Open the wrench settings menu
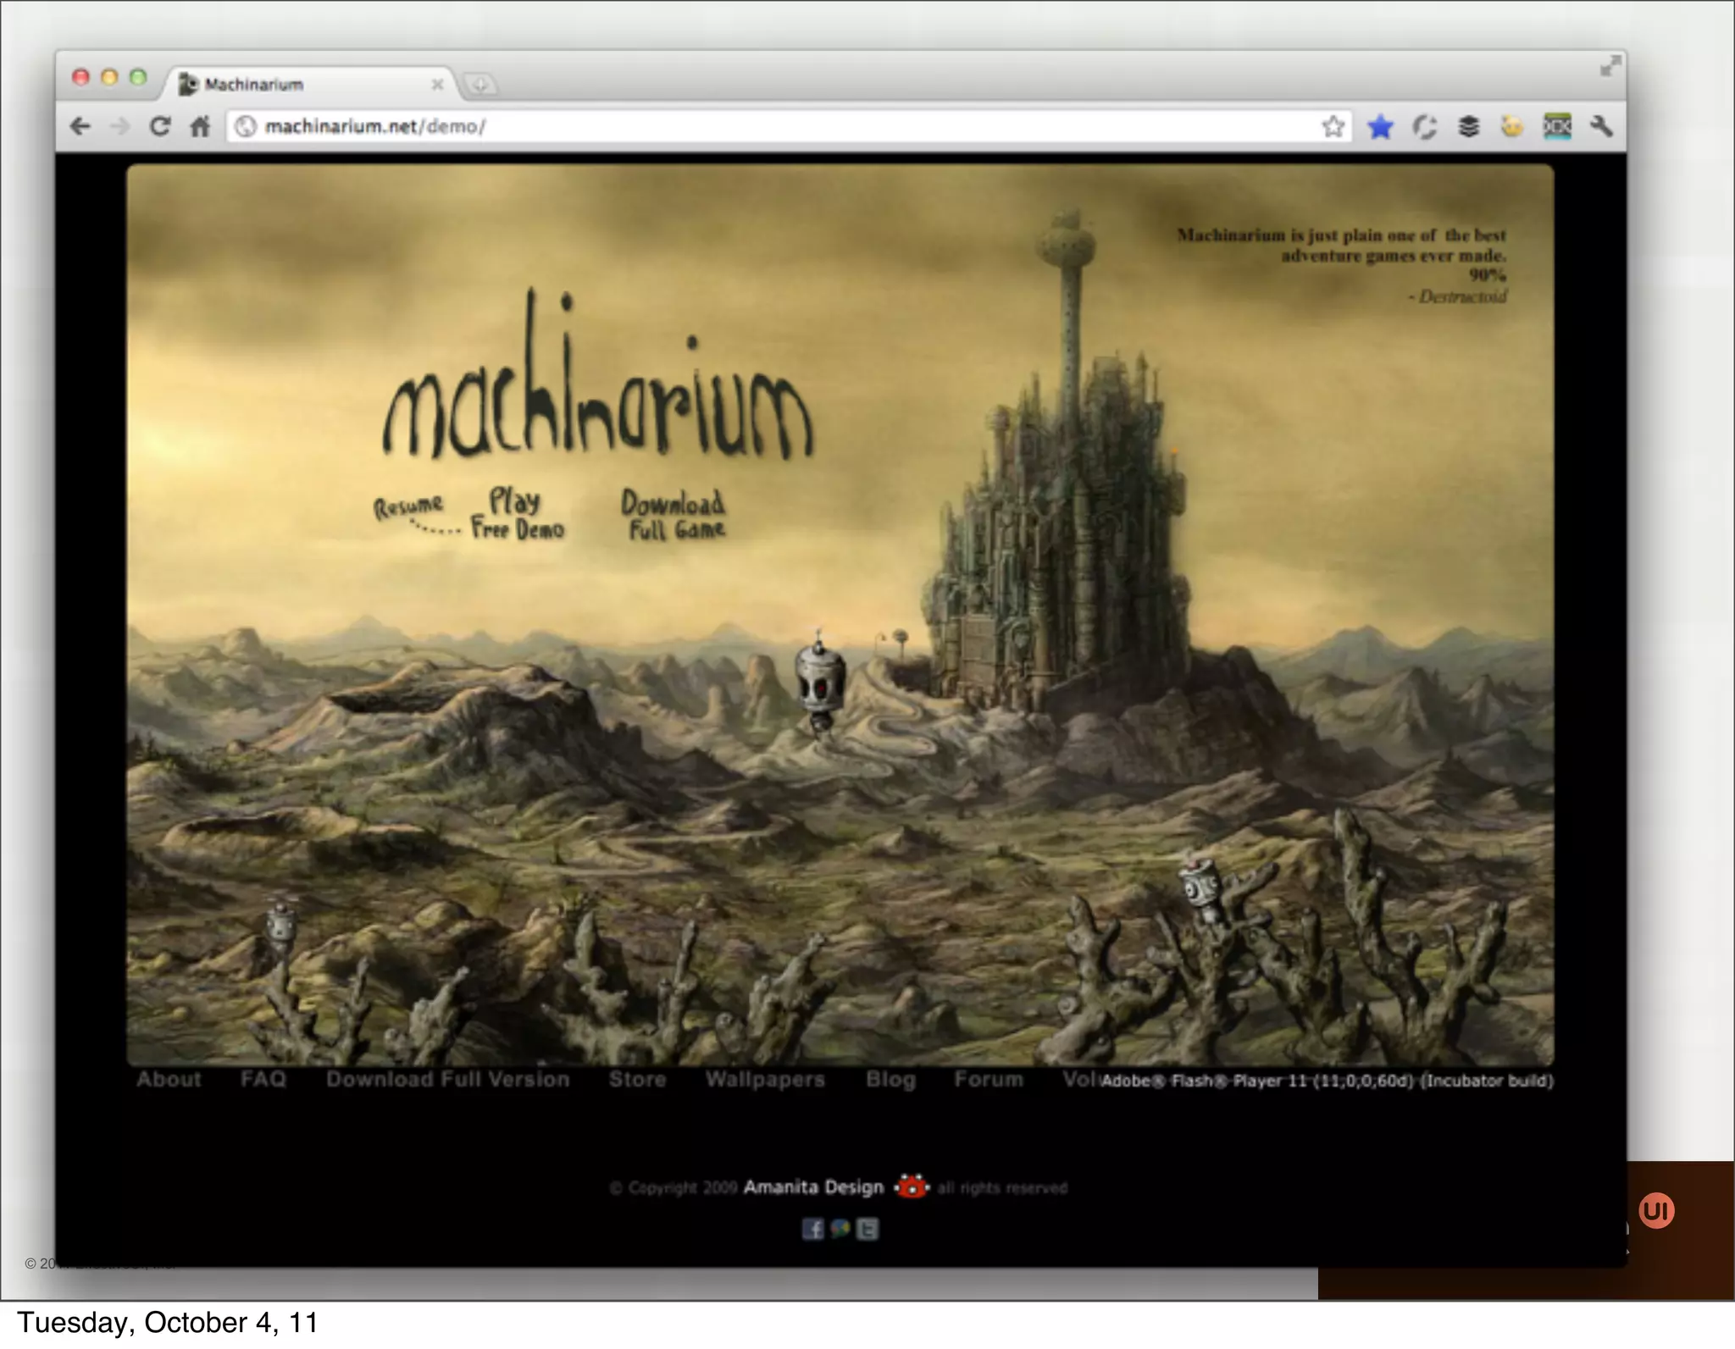The width and height of the screenshot is (1735, 1349). (1600, 127)
